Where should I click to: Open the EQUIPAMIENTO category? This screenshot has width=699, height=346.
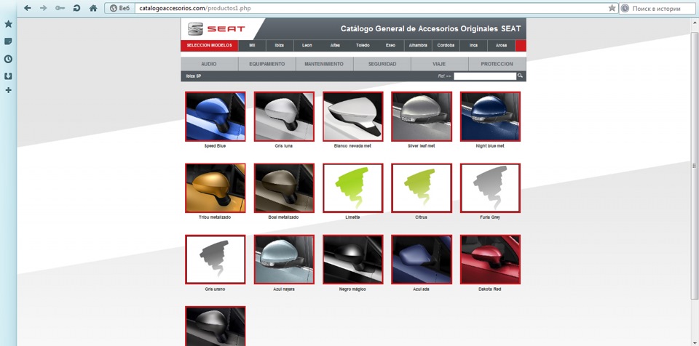267,64
